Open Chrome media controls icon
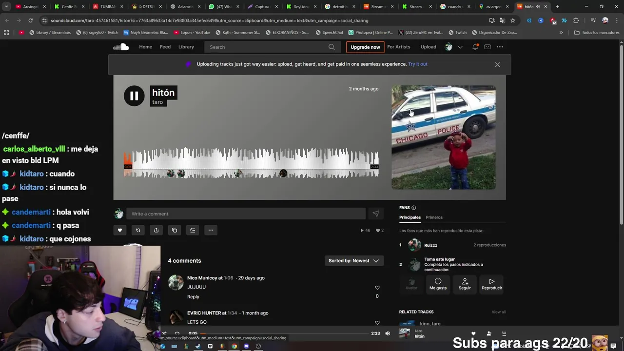Screen dimensions: 624x351 (593, 20)
